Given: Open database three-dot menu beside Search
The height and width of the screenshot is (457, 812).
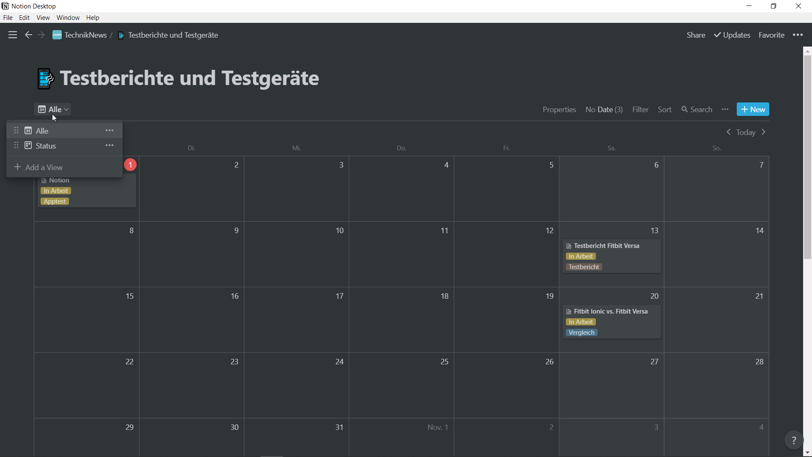Looking at the screenshot, I should [725, 110].
